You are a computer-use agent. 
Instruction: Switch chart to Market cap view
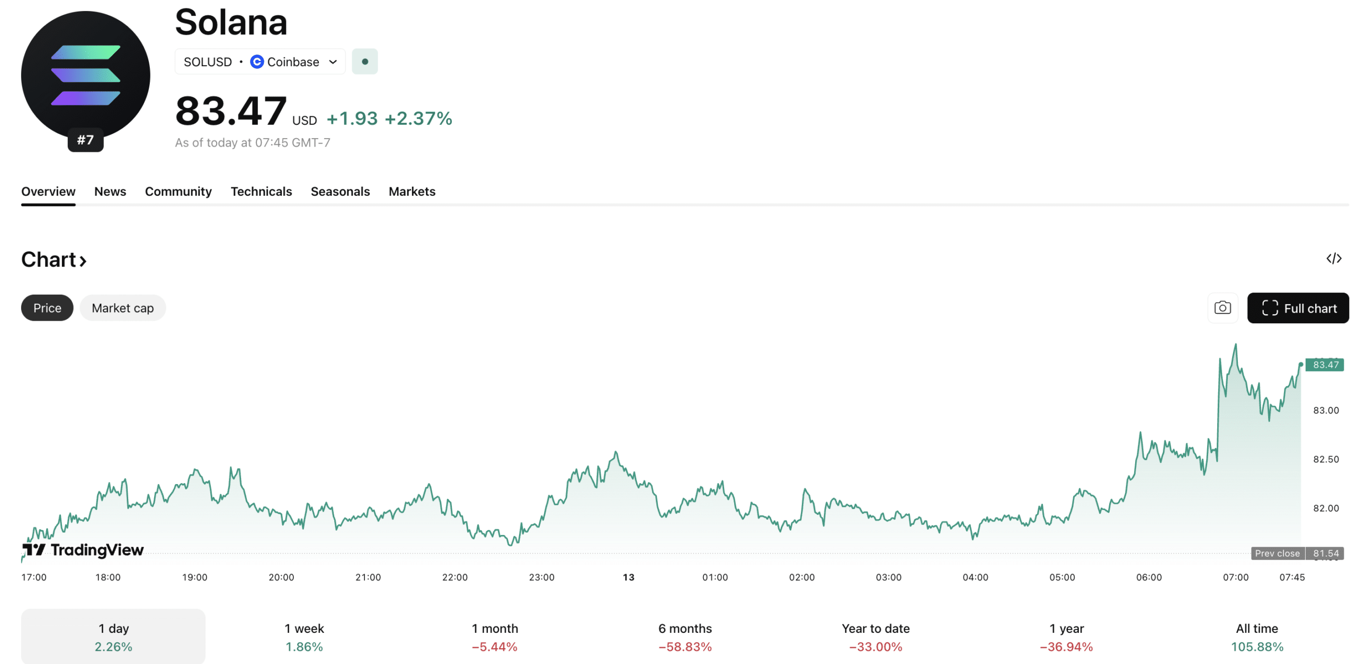(x=122, y=307)
